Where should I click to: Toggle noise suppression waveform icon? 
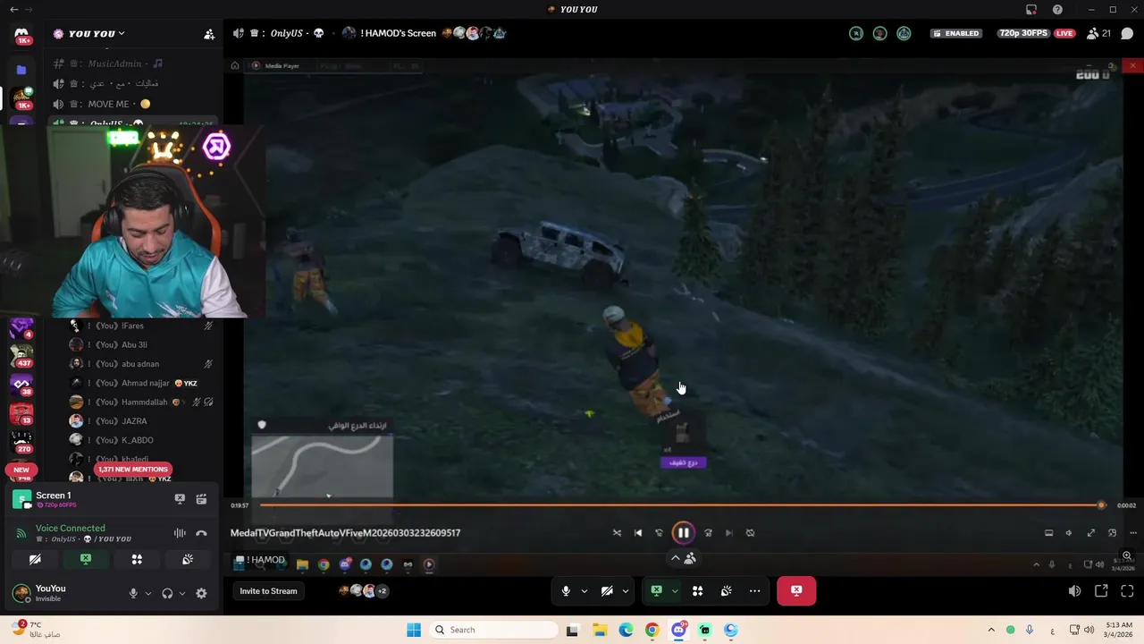coord(180,533)
